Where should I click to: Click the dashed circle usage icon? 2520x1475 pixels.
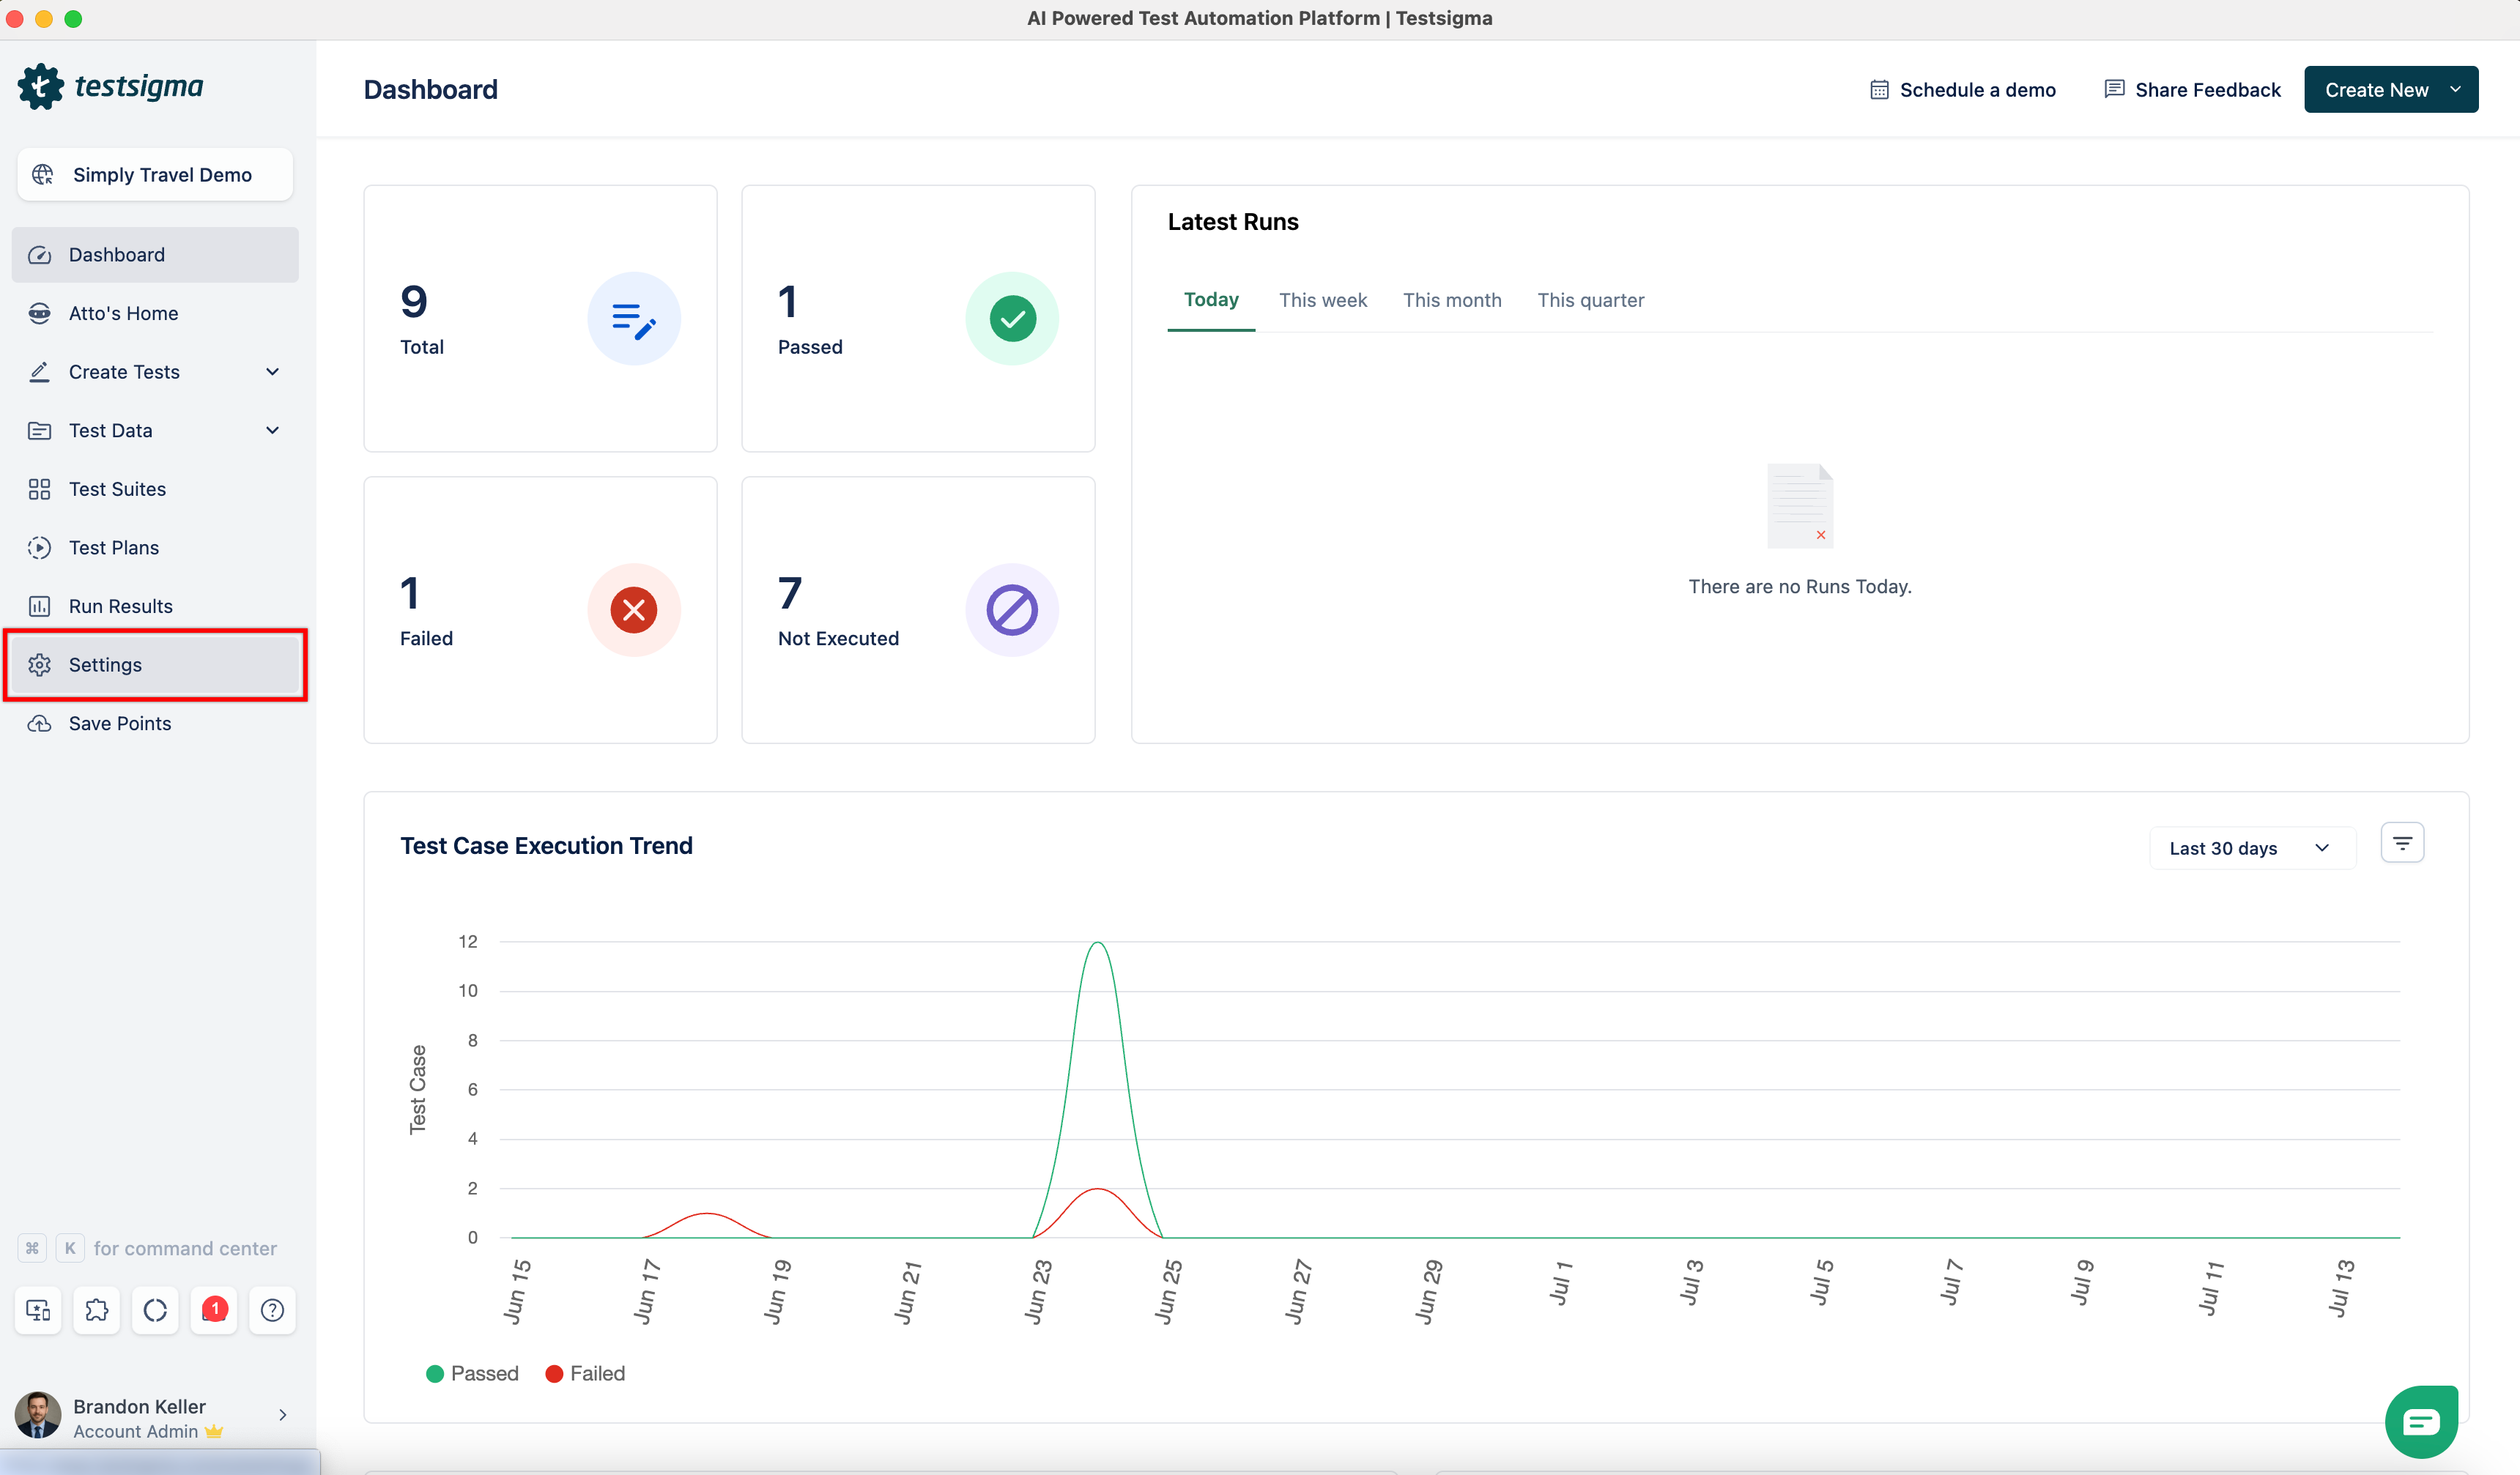pyautogui.click(x=155, y=1310)
